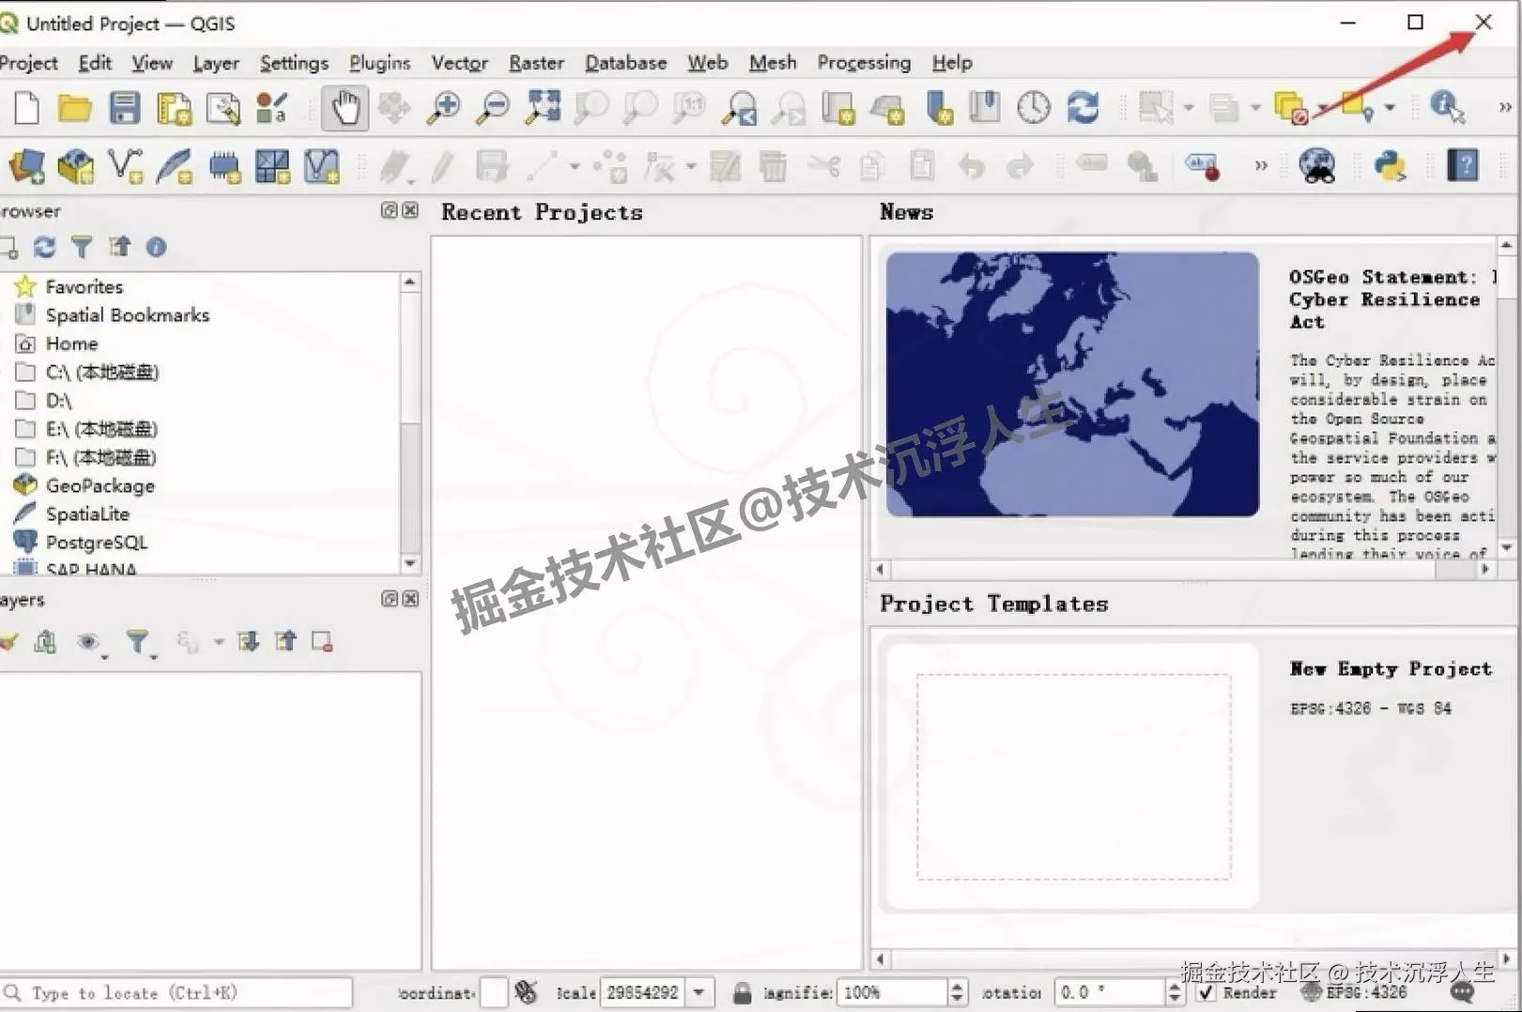Click the world map news thumbnail

click(x=1072, y=384)
